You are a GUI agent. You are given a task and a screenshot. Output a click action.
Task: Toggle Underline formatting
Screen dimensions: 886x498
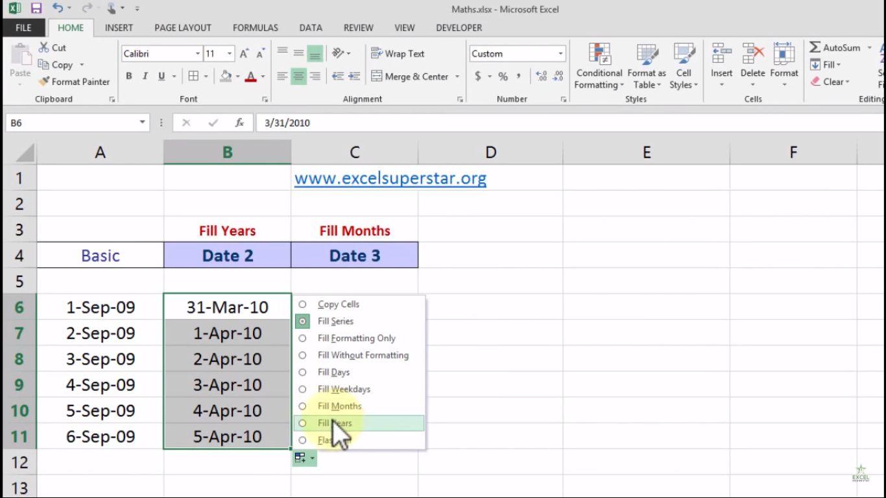pyautogui.click(x=162, y=76)
